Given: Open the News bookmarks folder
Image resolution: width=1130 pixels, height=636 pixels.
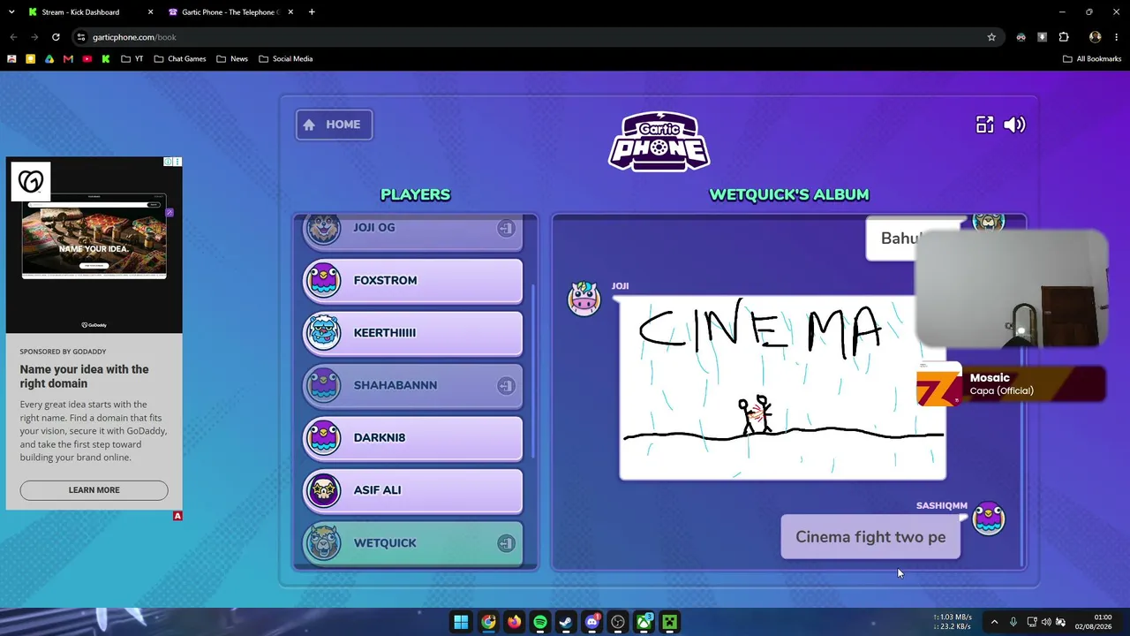Looking at the screenshot, I should pos(232,59).
